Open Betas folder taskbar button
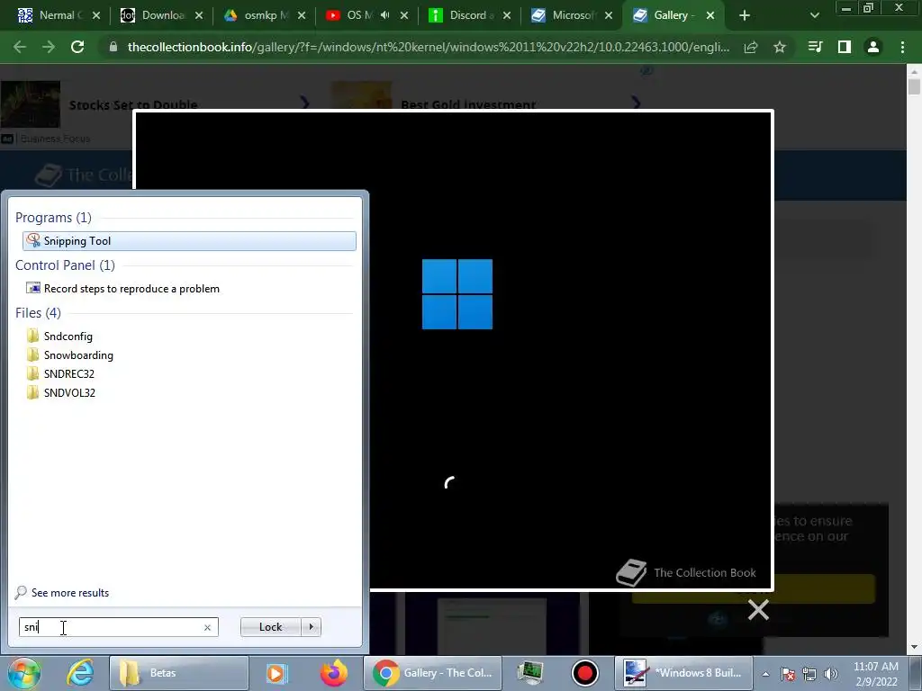This screenshot has width=922, height=691. tap(179, 673)
